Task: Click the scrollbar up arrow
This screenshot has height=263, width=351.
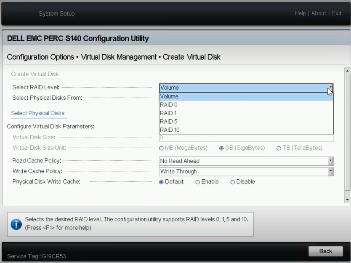Action: click(x=347, y=71)
